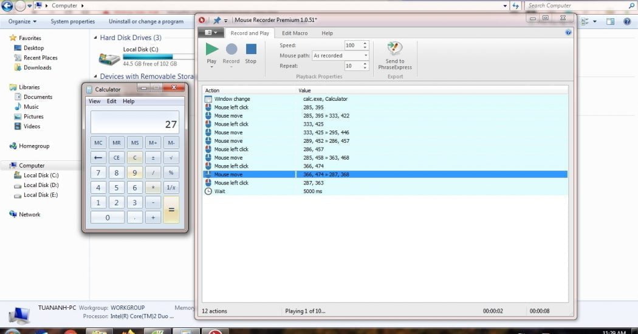
Task: Click the Calculator plus button
Action: pyautogui.click(x=153, y=217)
